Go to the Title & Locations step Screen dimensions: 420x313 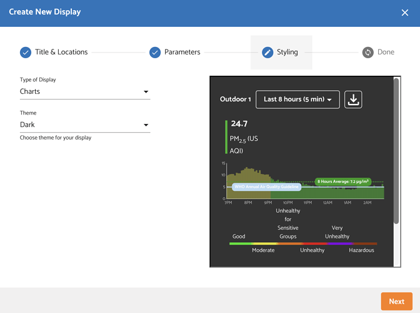click(x=61, y=52)
